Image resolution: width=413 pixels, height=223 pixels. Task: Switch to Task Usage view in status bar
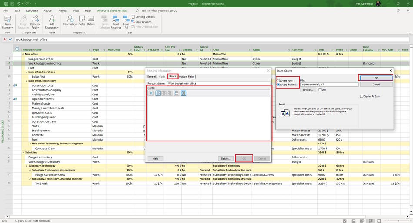(x=353, y=221)
